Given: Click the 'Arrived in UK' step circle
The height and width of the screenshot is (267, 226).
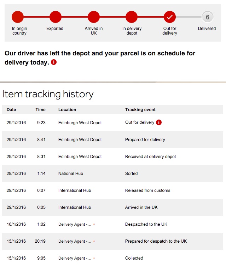Looking at the screenshot, I should [94, 17].
